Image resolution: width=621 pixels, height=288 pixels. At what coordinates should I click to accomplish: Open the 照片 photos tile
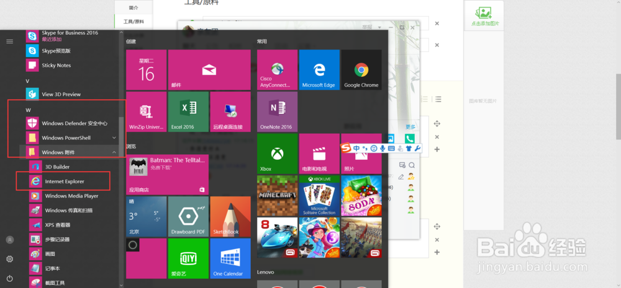(361, 158)
